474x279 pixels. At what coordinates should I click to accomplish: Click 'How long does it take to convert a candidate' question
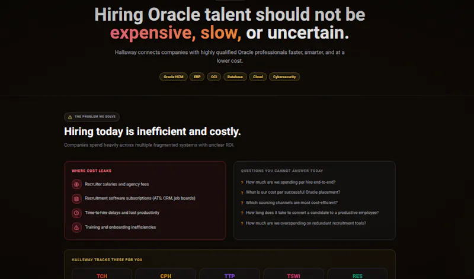tap(312, 213)
